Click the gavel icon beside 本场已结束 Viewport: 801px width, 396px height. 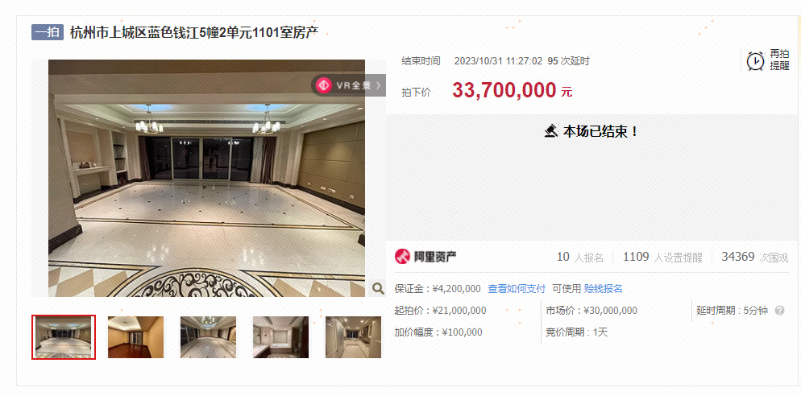coord(551,132)
